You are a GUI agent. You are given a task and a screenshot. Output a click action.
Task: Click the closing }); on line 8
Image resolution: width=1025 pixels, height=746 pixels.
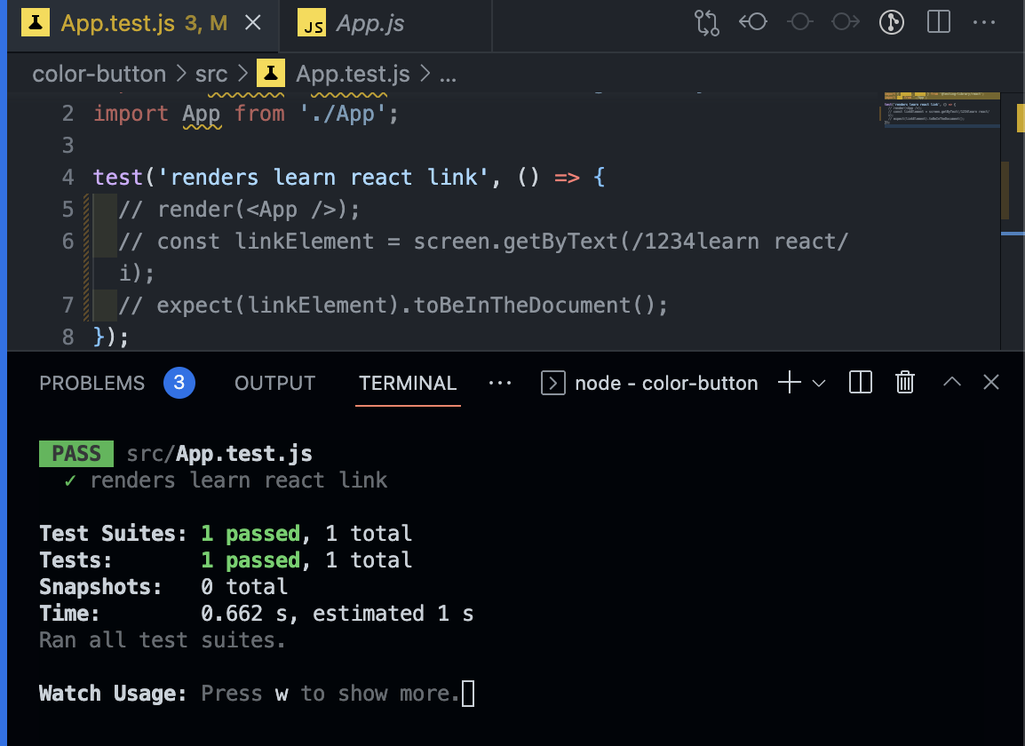[111, 337]
